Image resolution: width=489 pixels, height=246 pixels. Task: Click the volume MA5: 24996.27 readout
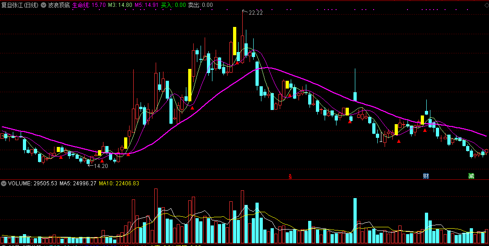pos(78,183)
